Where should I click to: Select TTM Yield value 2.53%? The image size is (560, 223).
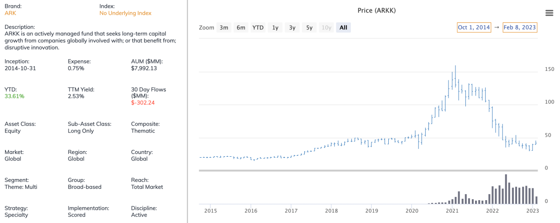tap(76, 96)
